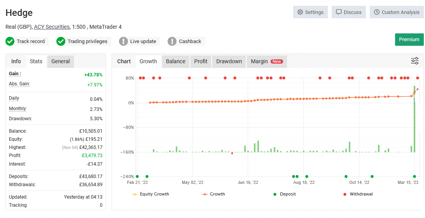Image resolution: width=425 pixels, height=218 pixels.
Task: Click the Live update warning icon
Action: point(123,42)
